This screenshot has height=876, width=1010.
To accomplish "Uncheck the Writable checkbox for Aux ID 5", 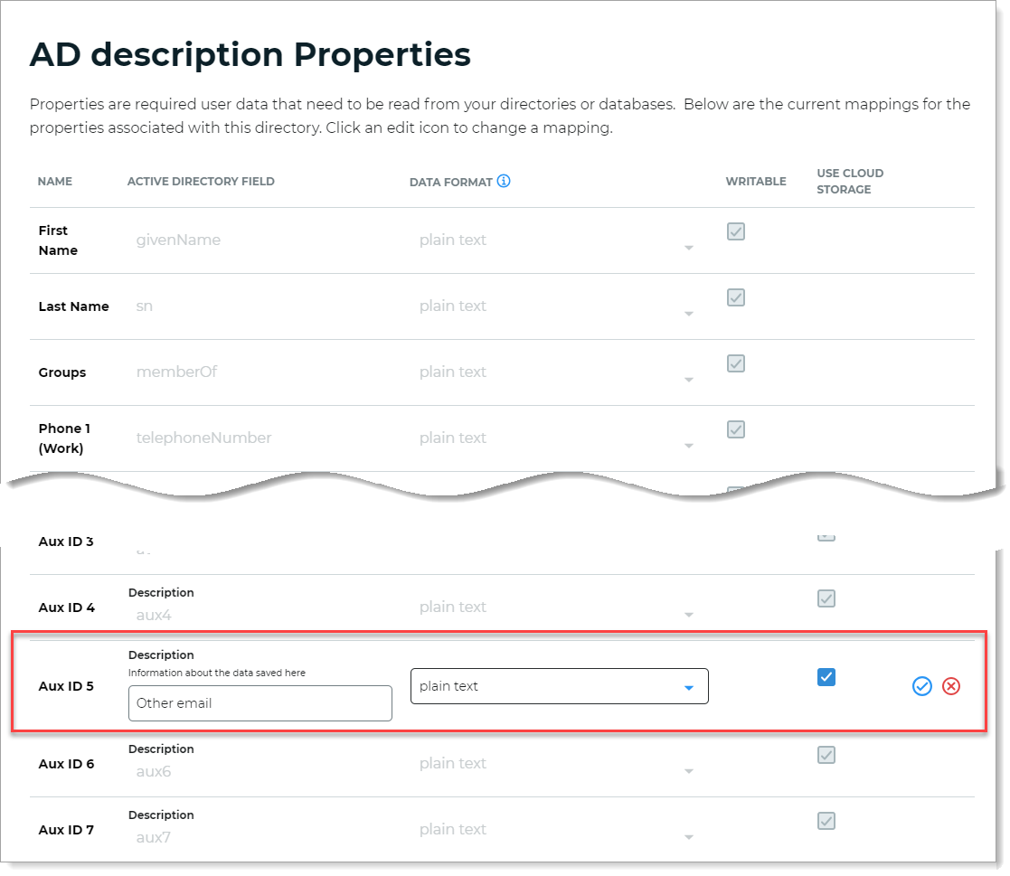I will coord(826,677).
